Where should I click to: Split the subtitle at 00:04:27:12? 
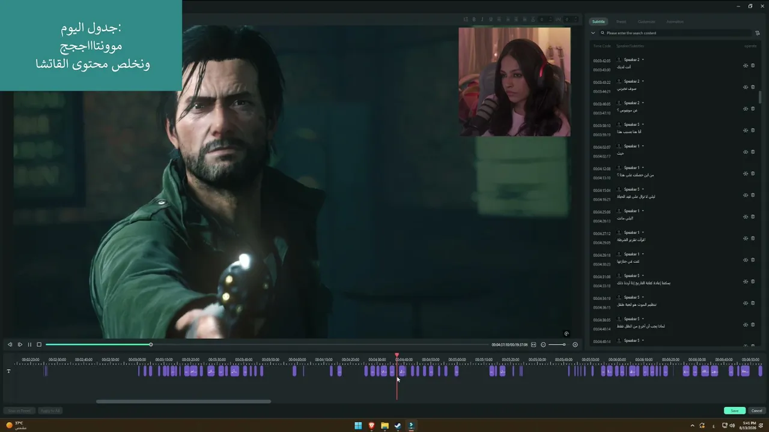(x=746, y=238)
